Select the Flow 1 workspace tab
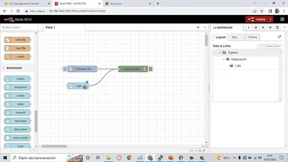The image size is (288, 162). (64, 27)
